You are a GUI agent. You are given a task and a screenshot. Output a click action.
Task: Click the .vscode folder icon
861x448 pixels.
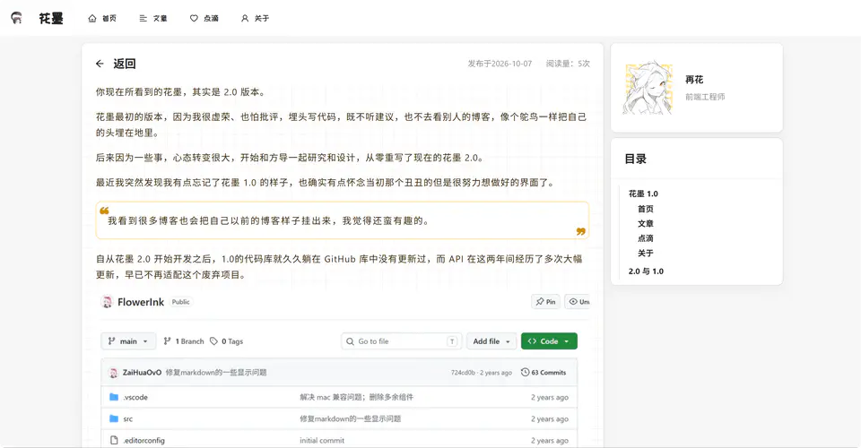pos(114,397)
